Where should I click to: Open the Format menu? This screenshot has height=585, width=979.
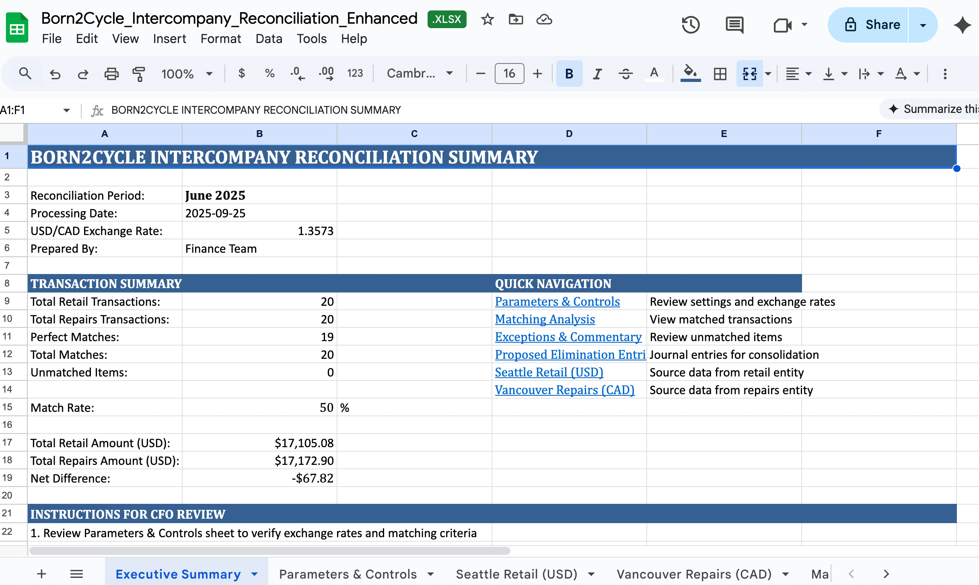tap(220, 39)
